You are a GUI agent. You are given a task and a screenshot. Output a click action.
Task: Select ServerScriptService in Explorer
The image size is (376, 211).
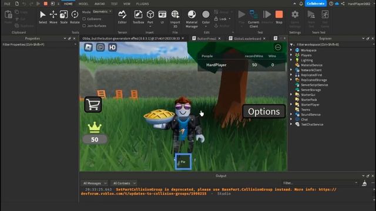pos(314,85)
